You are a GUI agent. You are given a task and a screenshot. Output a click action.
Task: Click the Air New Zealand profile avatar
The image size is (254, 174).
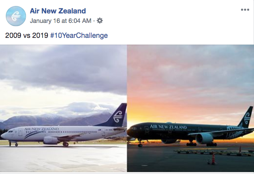tap(15, 16)
